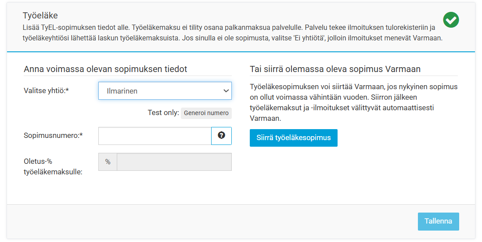Click 'Tai siirrä olemassa oleva sopimus Varmaan' heading

tap(335, 69)
